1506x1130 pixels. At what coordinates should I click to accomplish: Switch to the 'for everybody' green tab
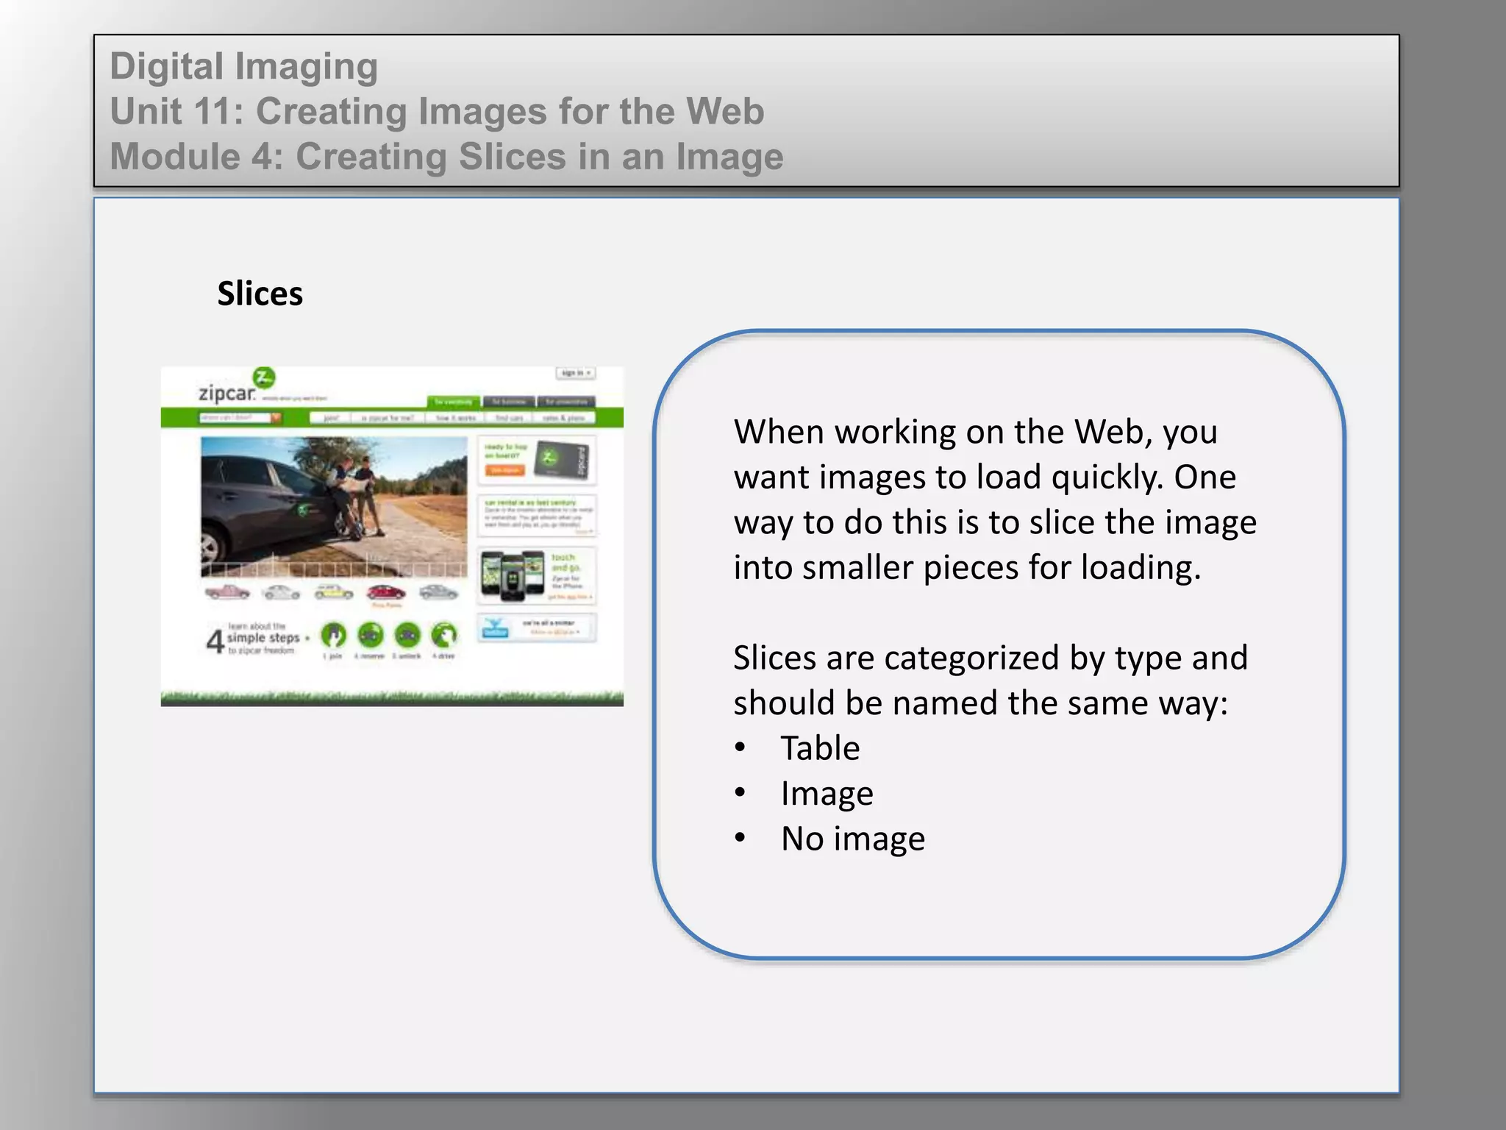[454, 402]
